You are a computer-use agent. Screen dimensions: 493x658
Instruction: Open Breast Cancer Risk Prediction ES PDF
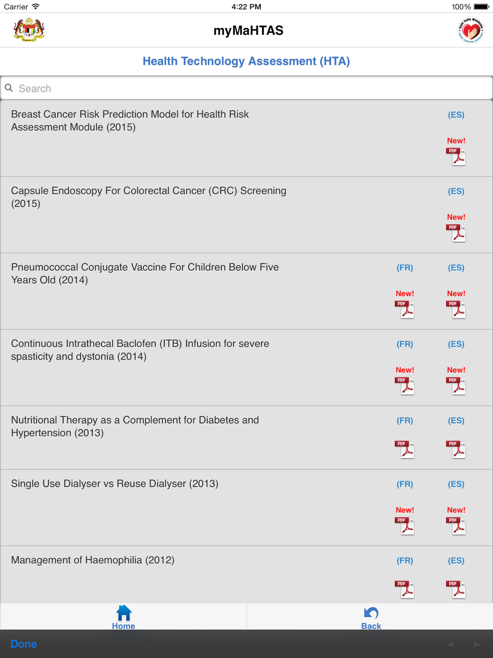[x=456, y=157]
